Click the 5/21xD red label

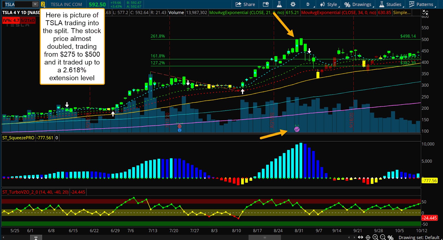click(28, 20)
